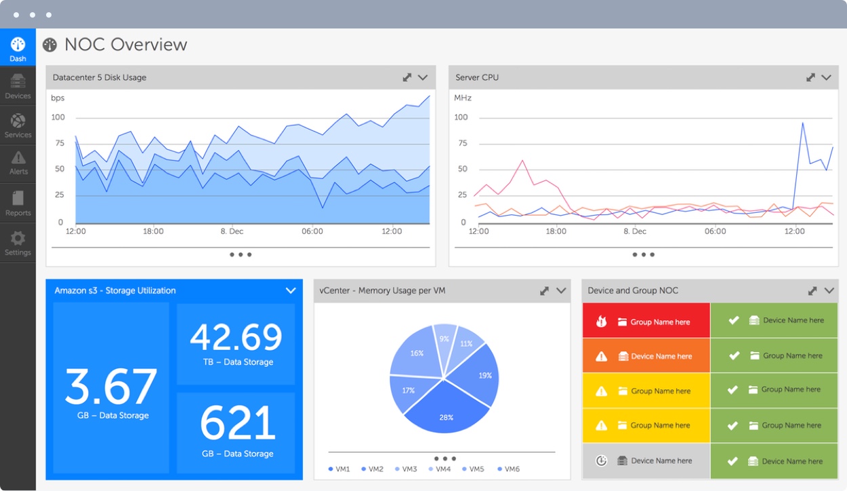Click the three-dot pager under the pie chart

point(445,458)
